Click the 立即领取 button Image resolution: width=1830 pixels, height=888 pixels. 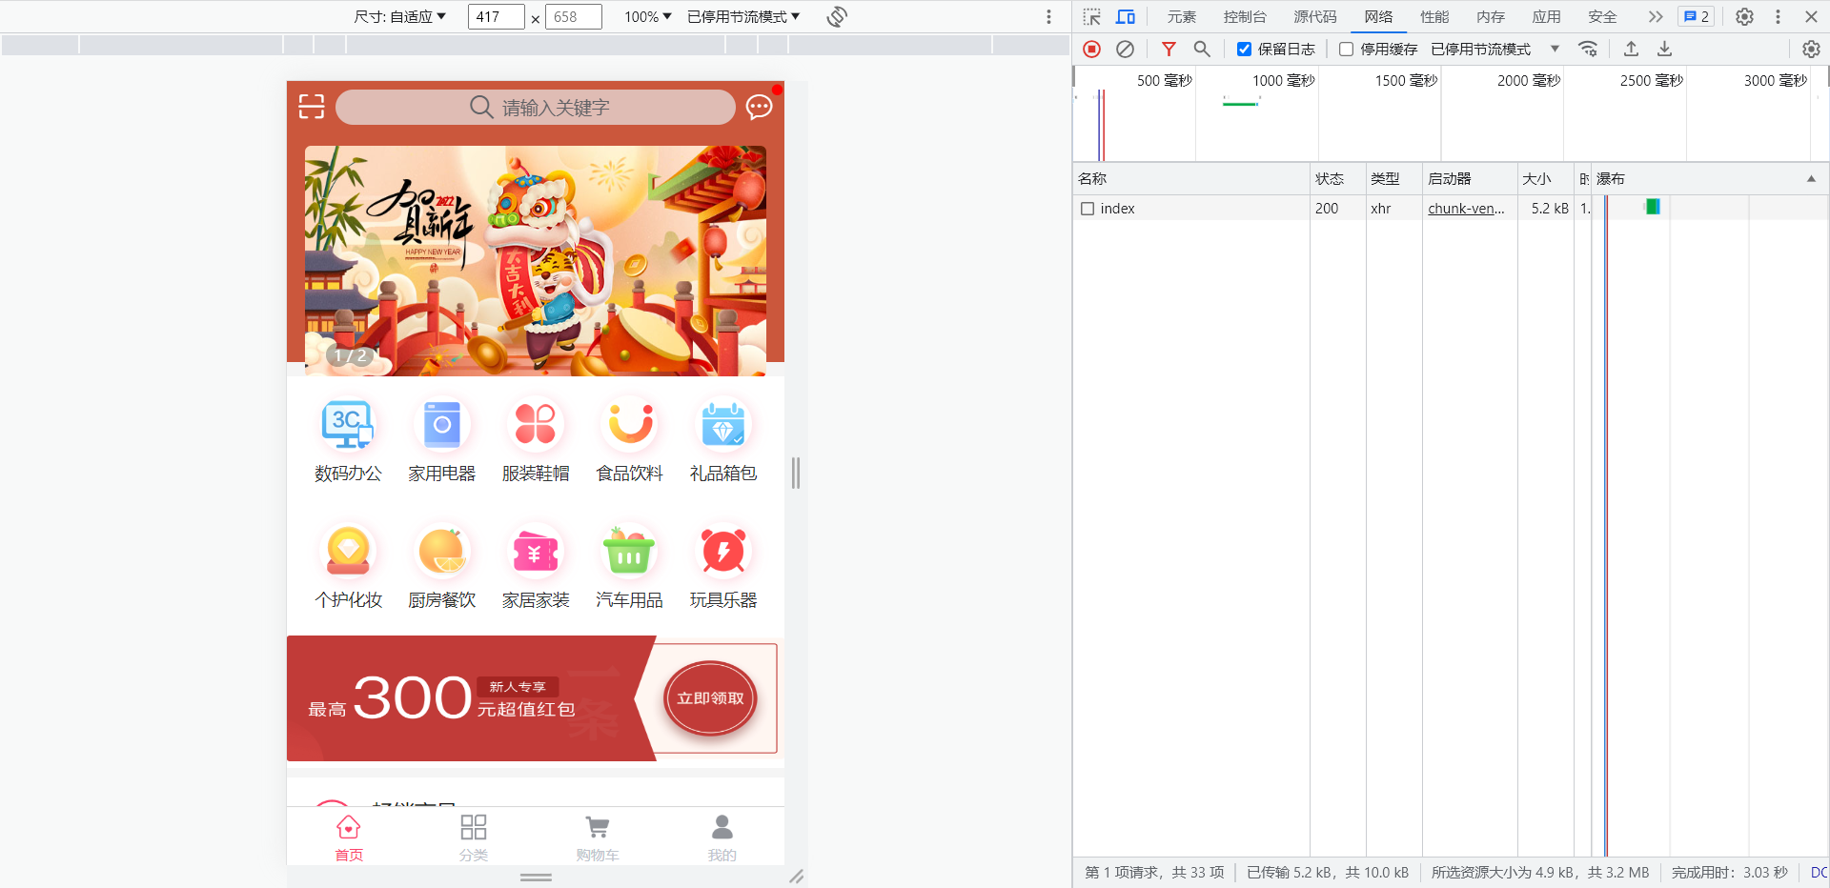710,698
